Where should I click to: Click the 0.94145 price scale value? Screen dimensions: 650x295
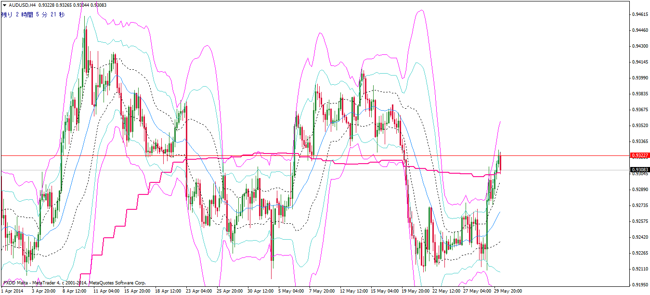click(640, 62)
